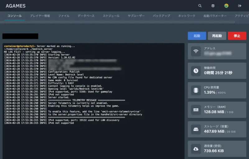
Task: Click the storage disk icon
Action: tap(196, 129)
